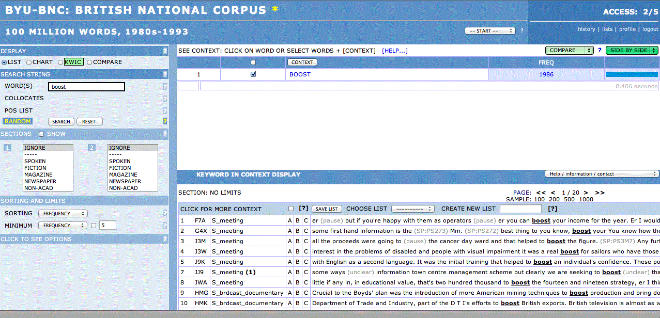Select the COMPARE display radio button
The width and height of the screenshot is (660, 318).
pyautogui.click(x=89, y=62)
